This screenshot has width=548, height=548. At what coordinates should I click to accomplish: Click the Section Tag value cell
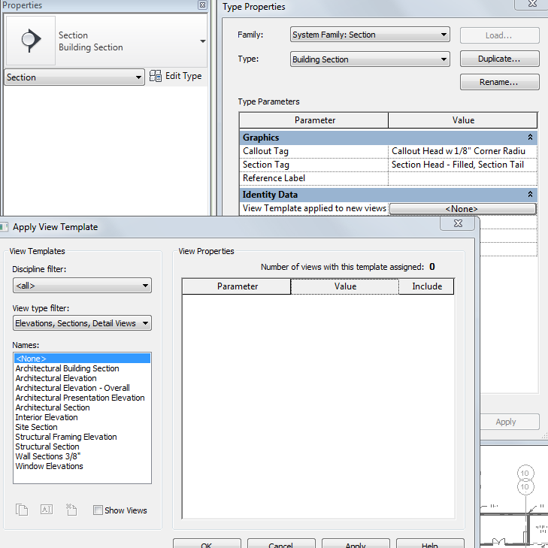click(x=463, y=165)
